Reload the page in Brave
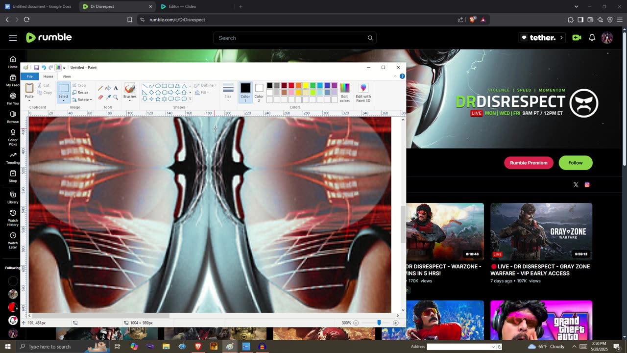This screenshot has height=353, width=627. click(26, 20)
